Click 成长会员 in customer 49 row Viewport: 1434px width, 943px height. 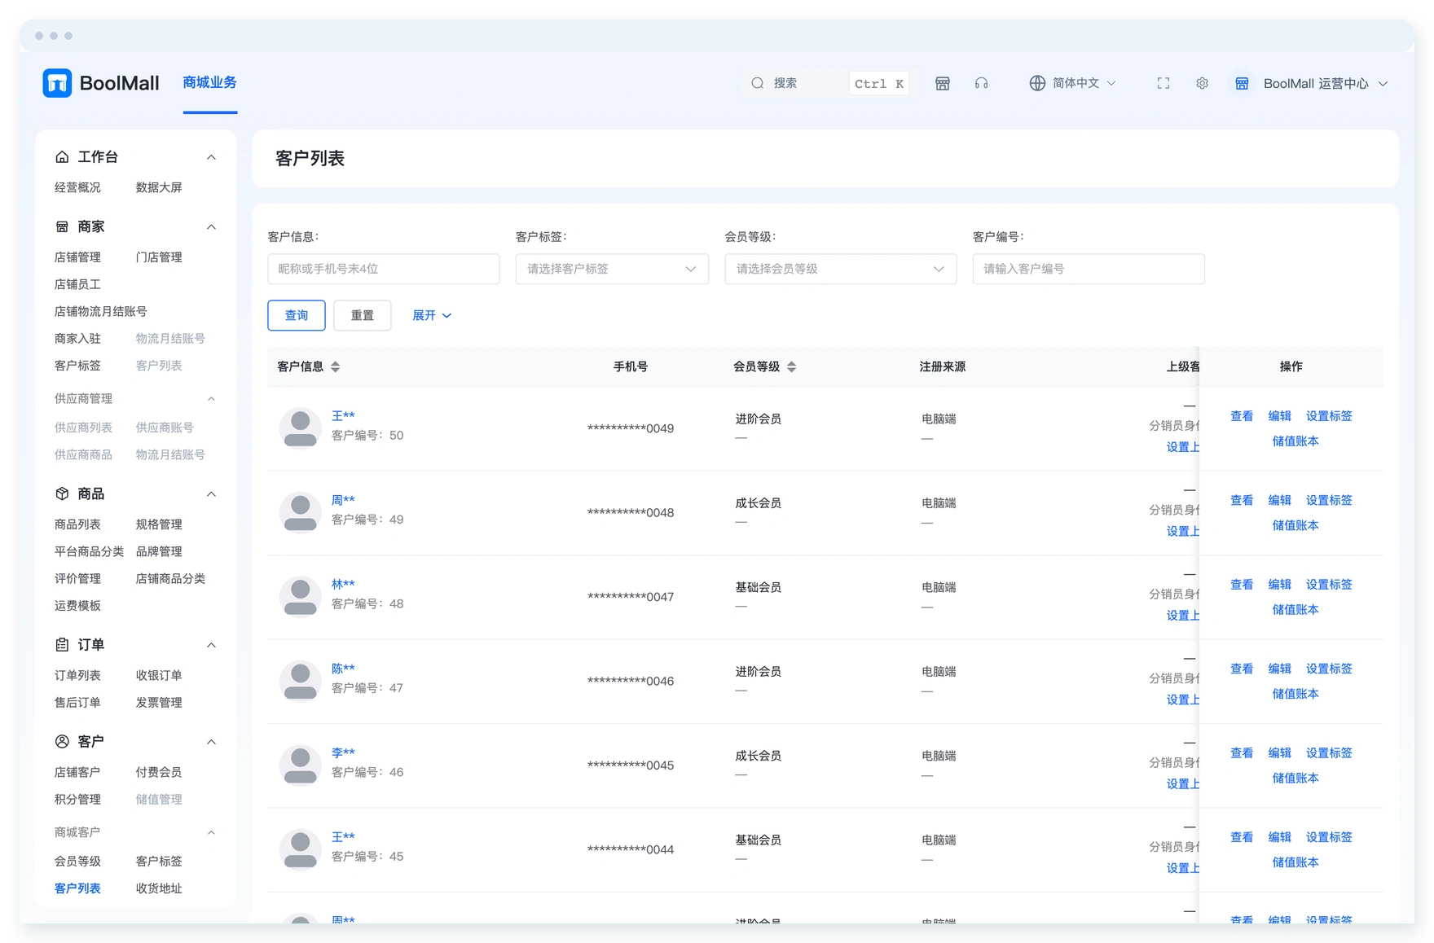759,503
